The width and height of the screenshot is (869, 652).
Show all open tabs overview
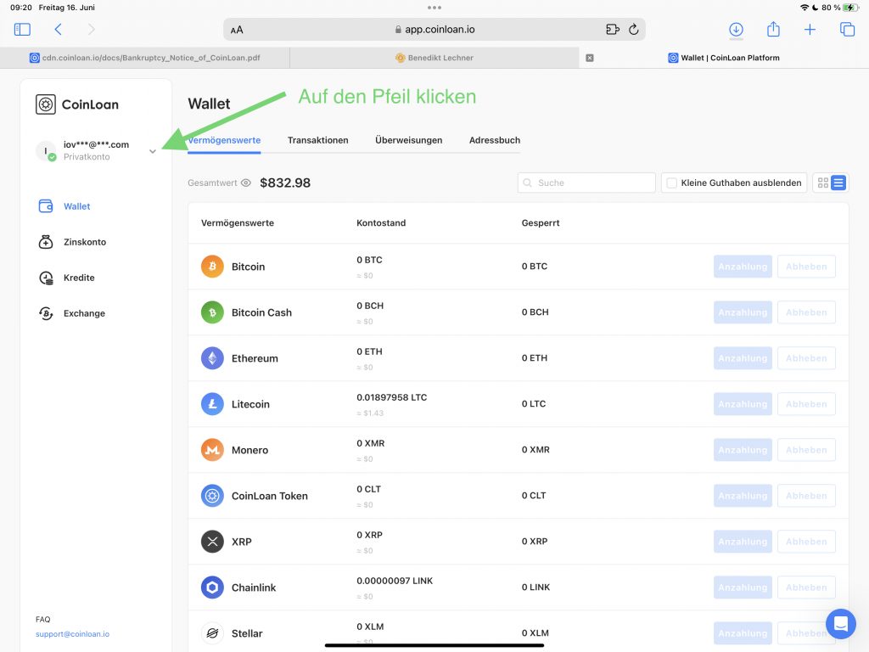848,30
